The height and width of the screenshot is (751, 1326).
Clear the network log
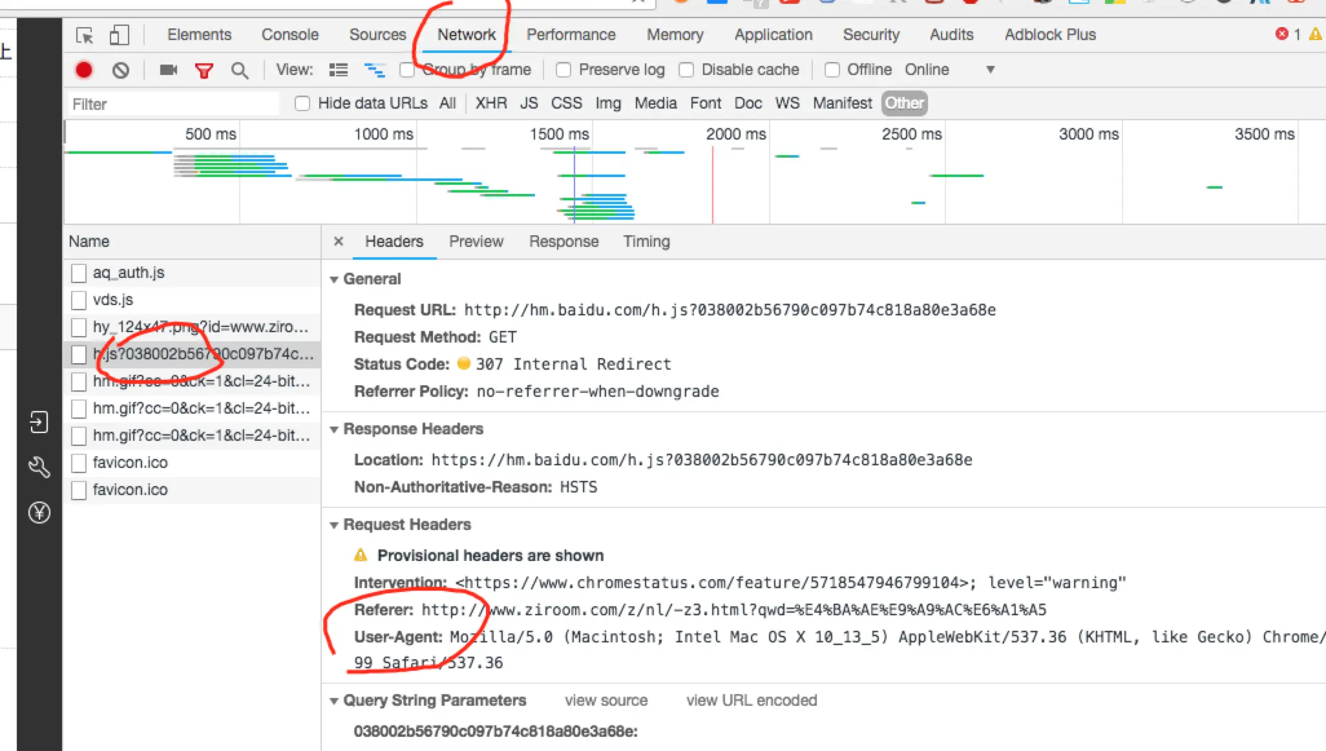point(120,70)
